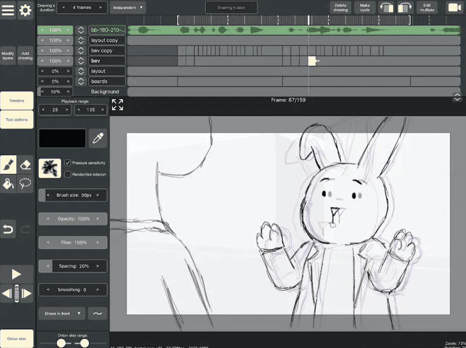The image size is (466, 348).
Task: Open brush texture preview thumbnail
Action: 50,168
